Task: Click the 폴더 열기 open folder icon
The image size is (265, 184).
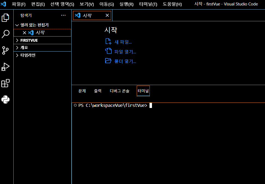Action: tap(108, 61)
